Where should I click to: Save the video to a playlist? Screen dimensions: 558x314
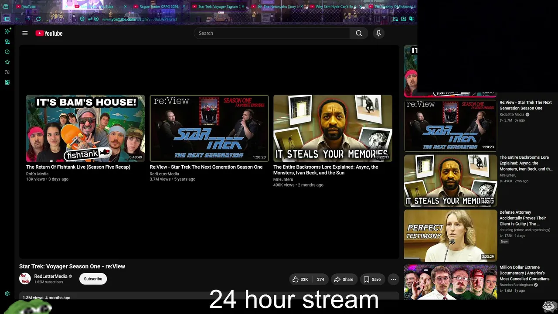(372, 280)
